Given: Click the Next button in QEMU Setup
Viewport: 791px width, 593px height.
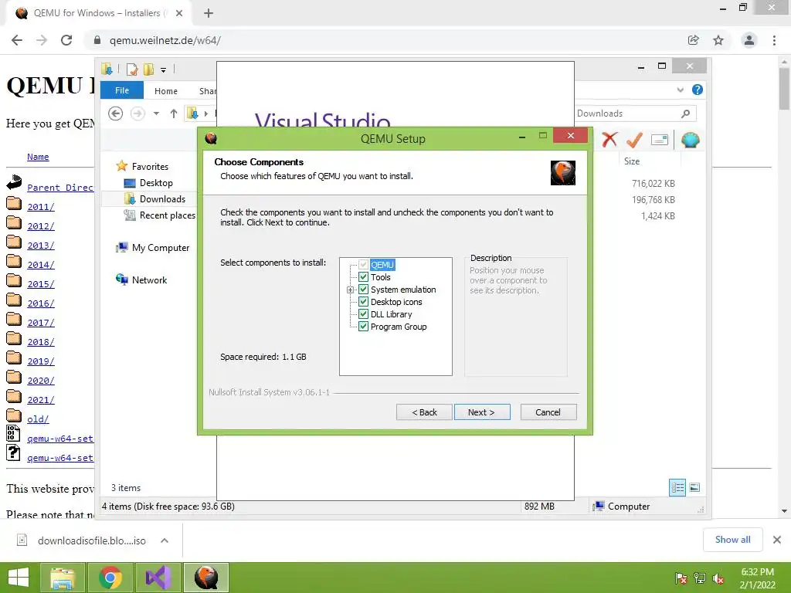Looking at the screenshot, I should pyautogui.click(x=482, y=412).
